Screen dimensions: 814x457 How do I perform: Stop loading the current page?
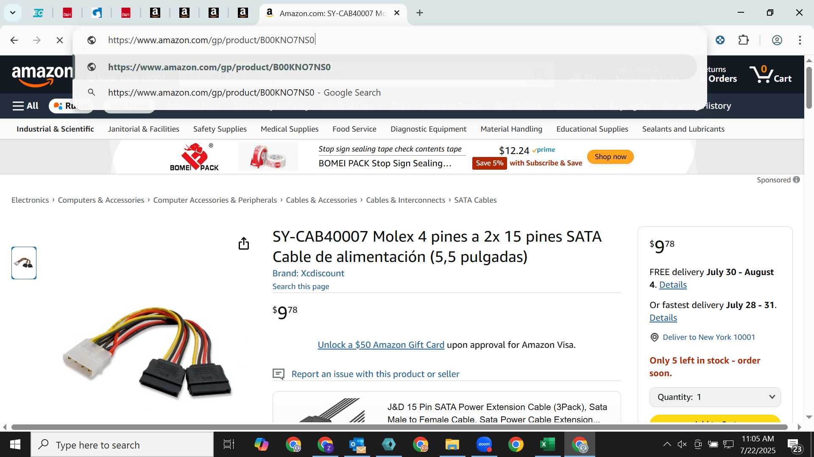pyautogui.click(x=60, y=40)
